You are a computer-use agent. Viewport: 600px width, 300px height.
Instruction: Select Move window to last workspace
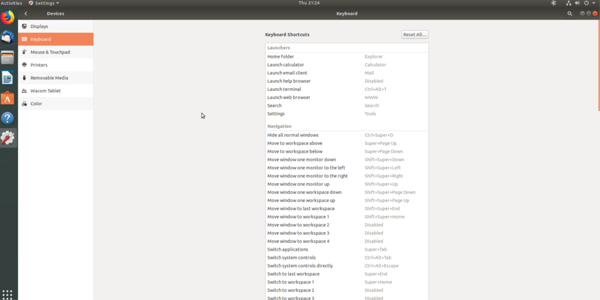346,208
